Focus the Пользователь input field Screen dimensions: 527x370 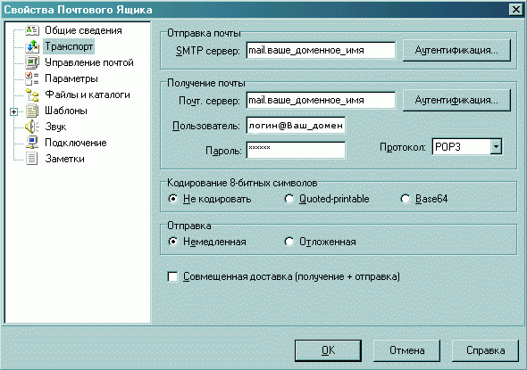(296, 126)
